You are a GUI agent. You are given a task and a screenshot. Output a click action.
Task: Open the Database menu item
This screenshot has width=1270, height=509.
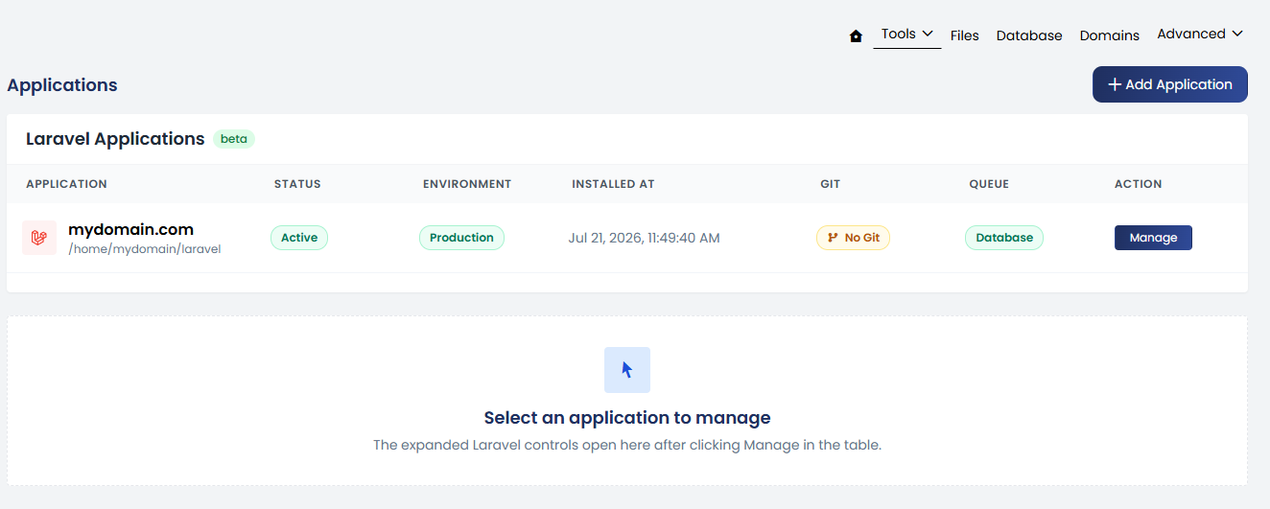click(x=1029, y=35)
